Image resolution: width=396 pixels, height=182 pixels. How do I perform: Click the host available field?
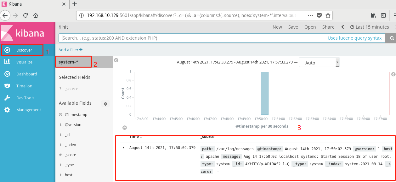69,175
